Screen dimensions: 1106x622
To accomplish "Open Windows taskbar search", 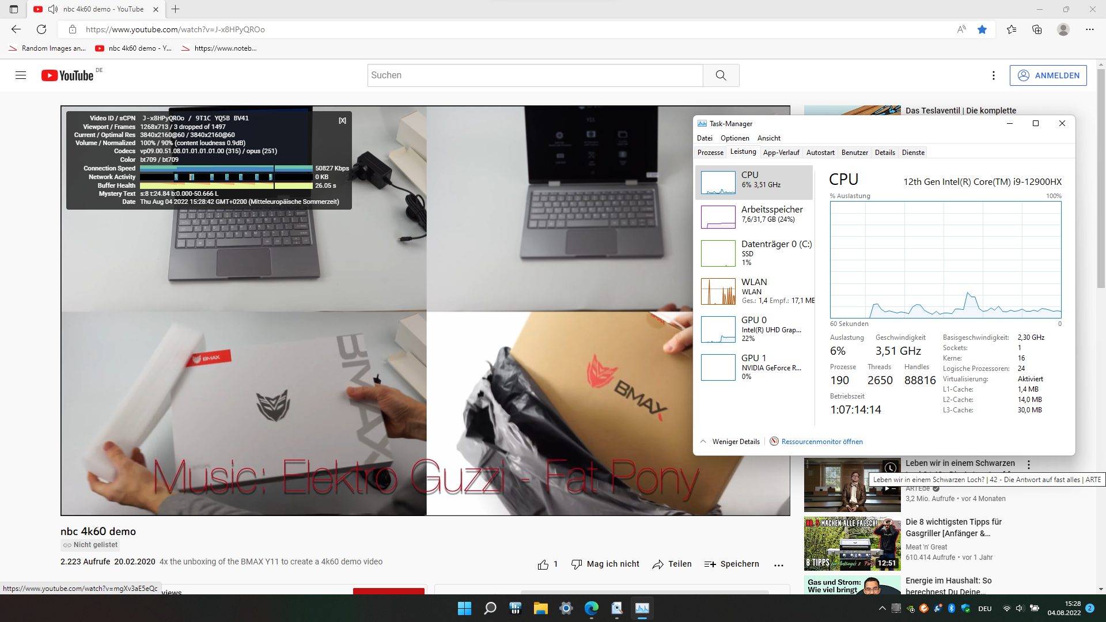I will (490, 608).
